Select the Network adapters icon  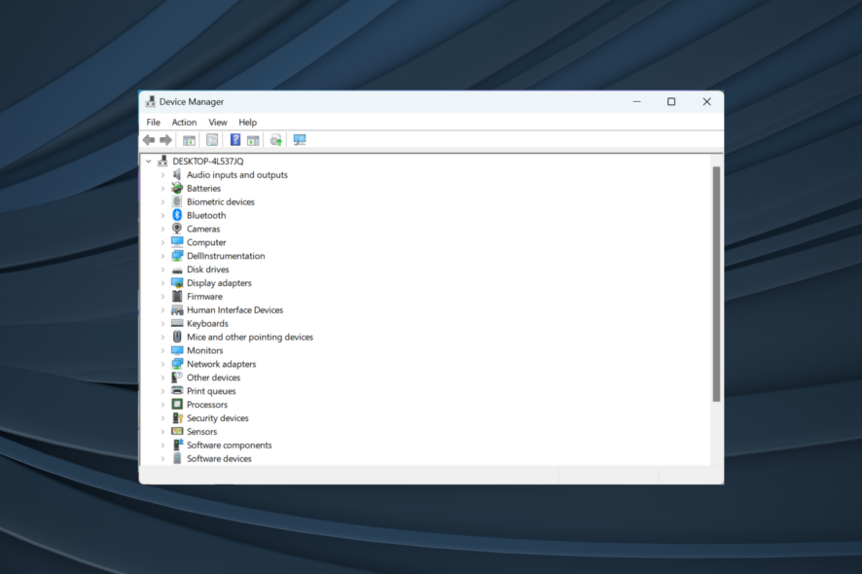(x=177, y=364)
